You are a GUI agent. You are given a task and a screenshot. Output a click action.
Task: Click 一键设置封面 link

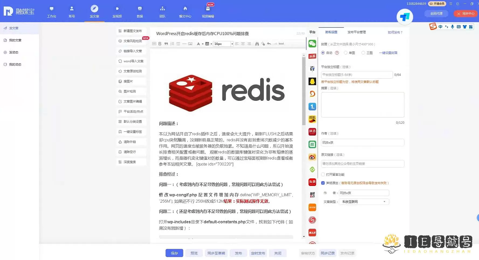tap(388, 53)
